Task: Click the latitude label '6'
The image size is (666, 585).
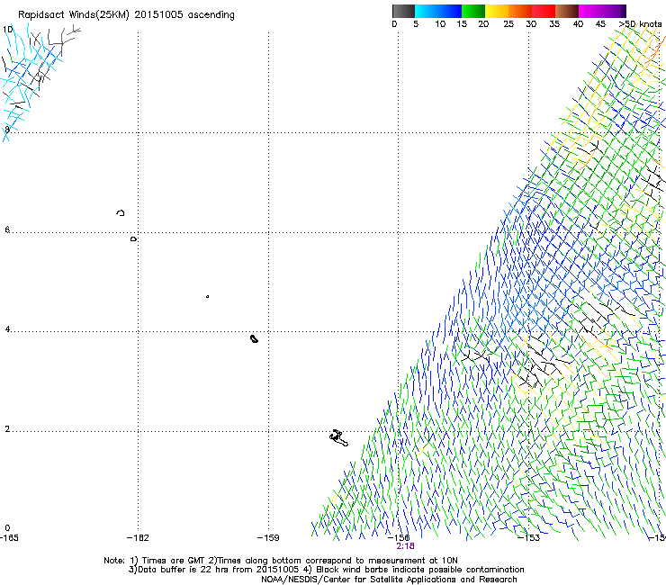Action: pos(7,229)
